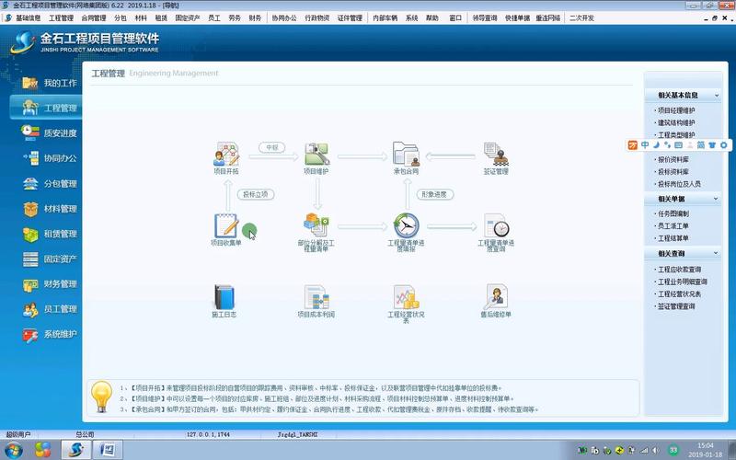The height and width of the screenshot is (460, 736).
Task: Click 重连网络 in the menu bar
Action: click(547, 17)
